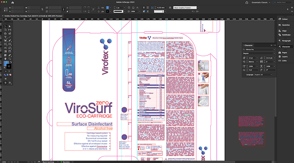This screenshot has width=294, height=163.
Task: Click the black stroke swatch in toolbox
Action: click(x=9, y=66)
